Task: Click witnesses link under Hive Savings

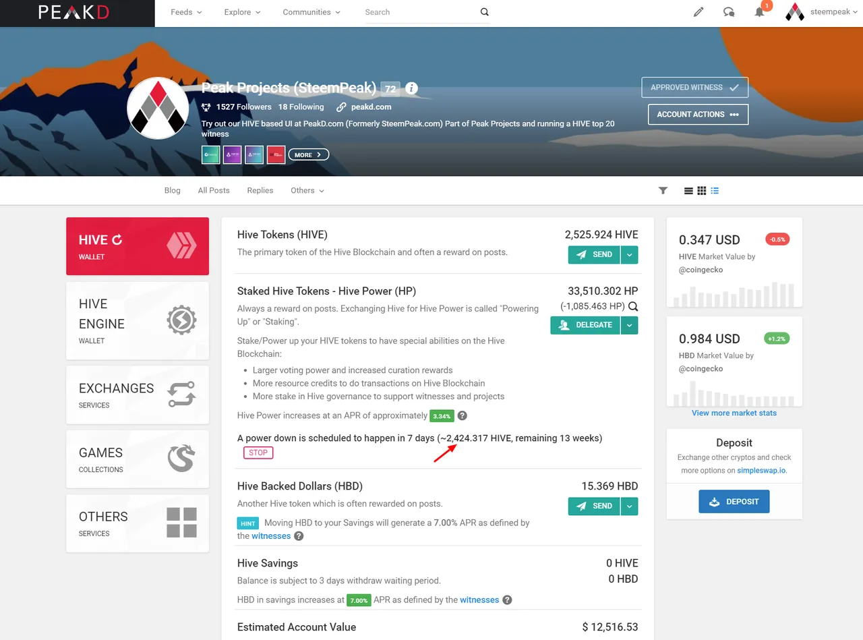Action: 479,600
